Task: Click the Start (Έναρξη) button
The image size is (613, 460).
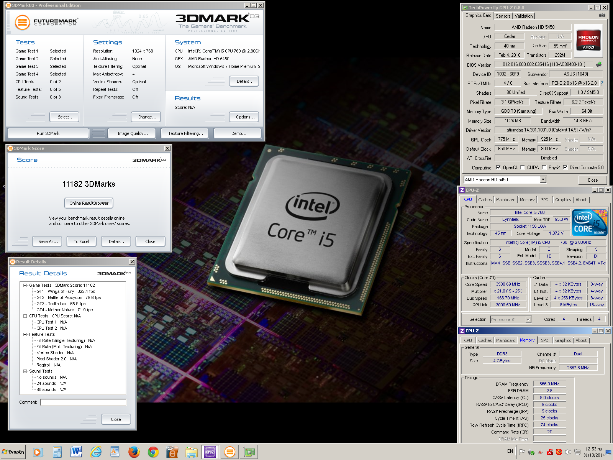Action: (13, 452)
